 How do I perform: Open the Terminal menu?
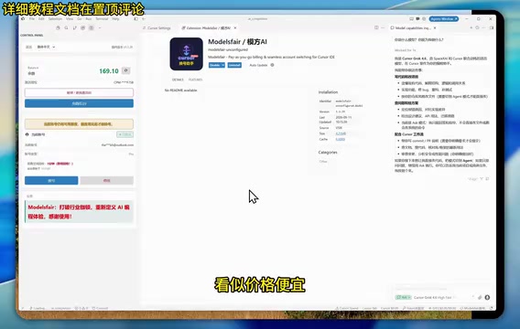(x=102, y=19)
